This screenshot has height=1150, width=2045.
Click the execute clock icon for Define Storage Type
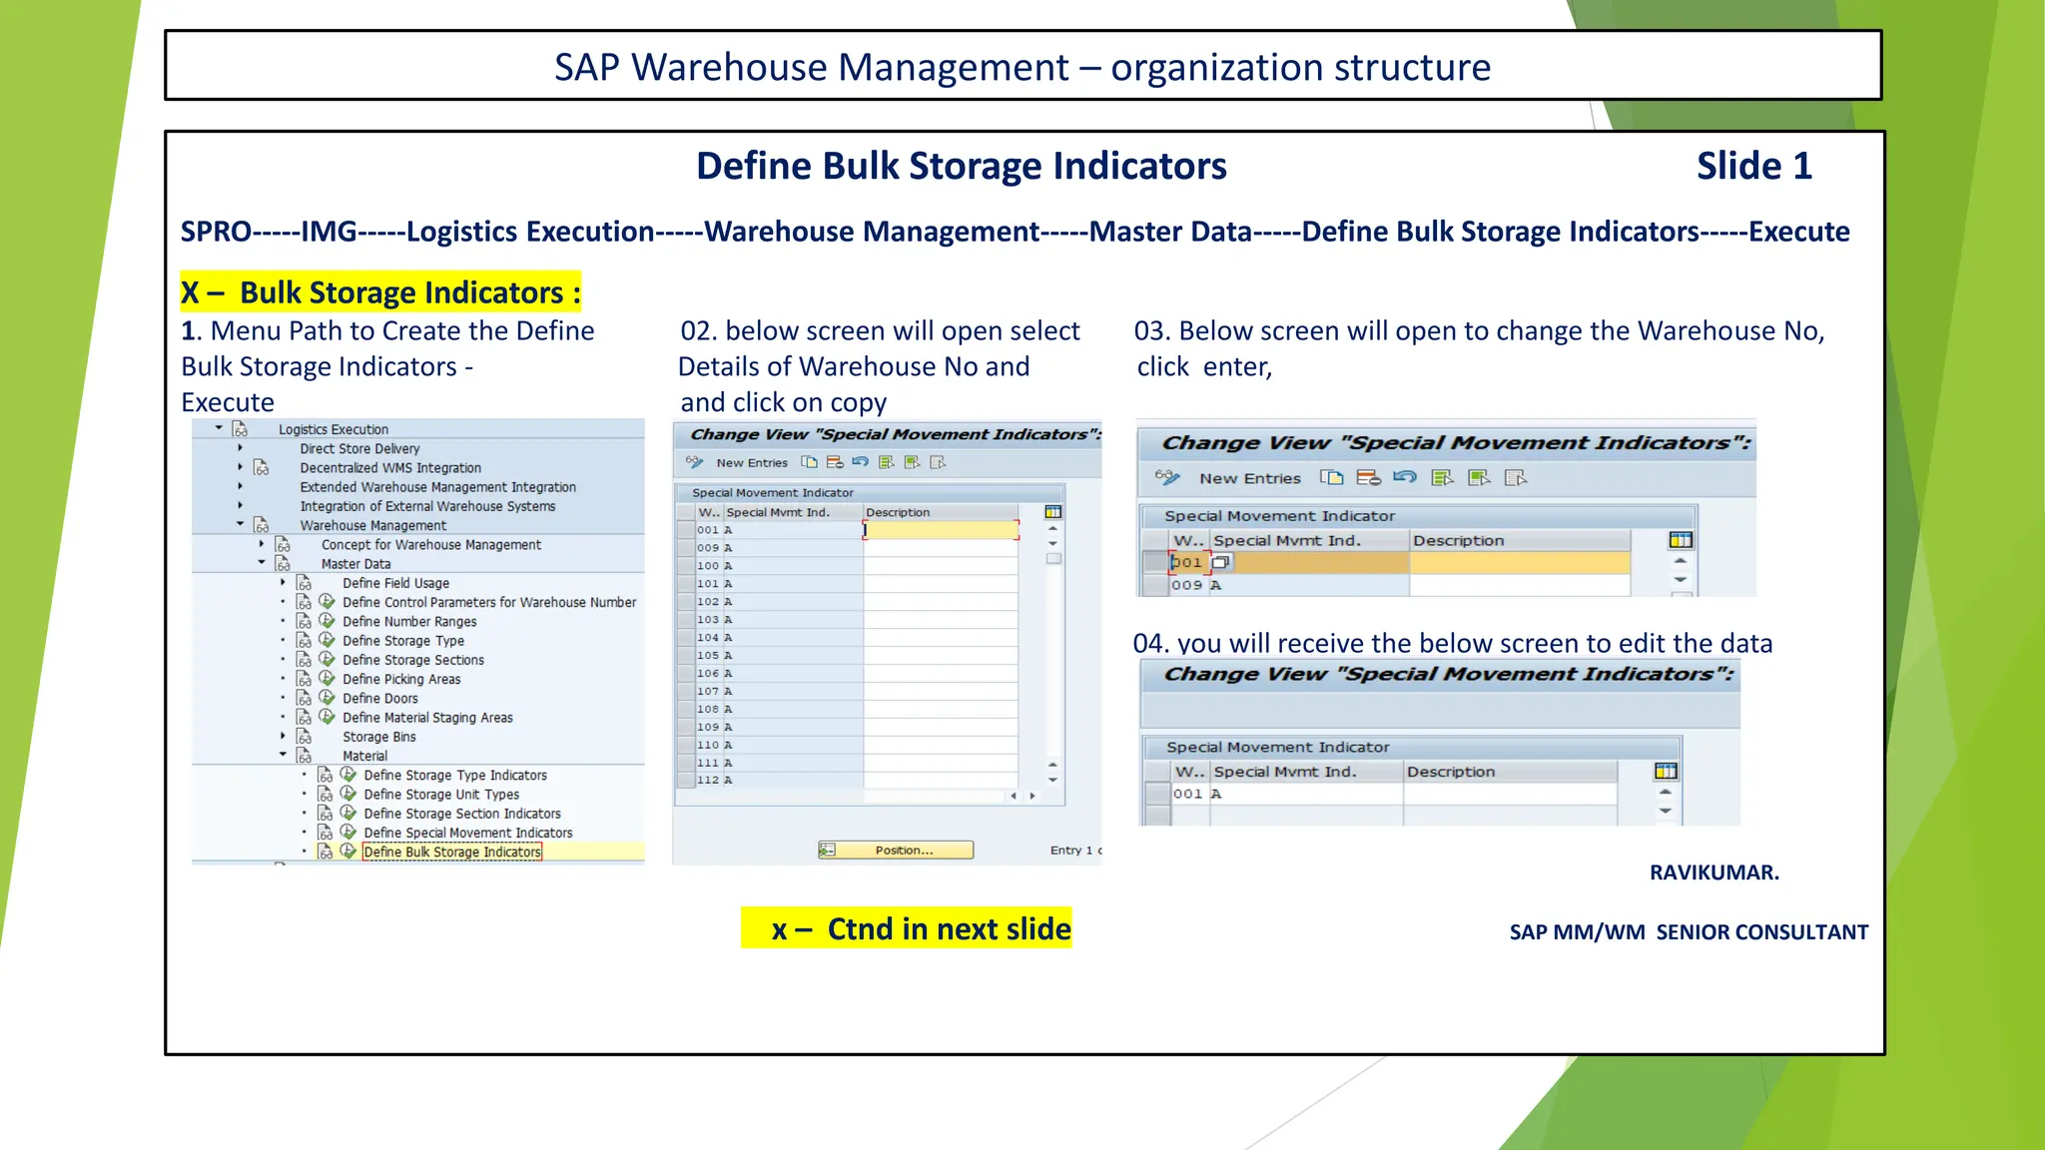tap(327, 641)
